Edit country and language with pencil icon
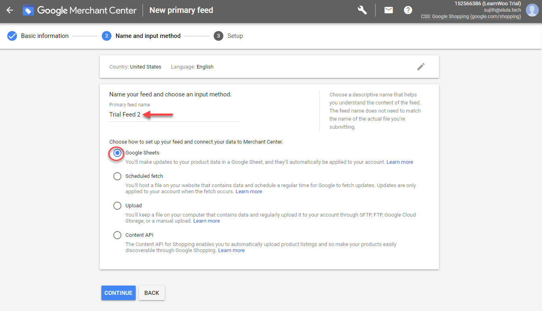 [421, 67]
